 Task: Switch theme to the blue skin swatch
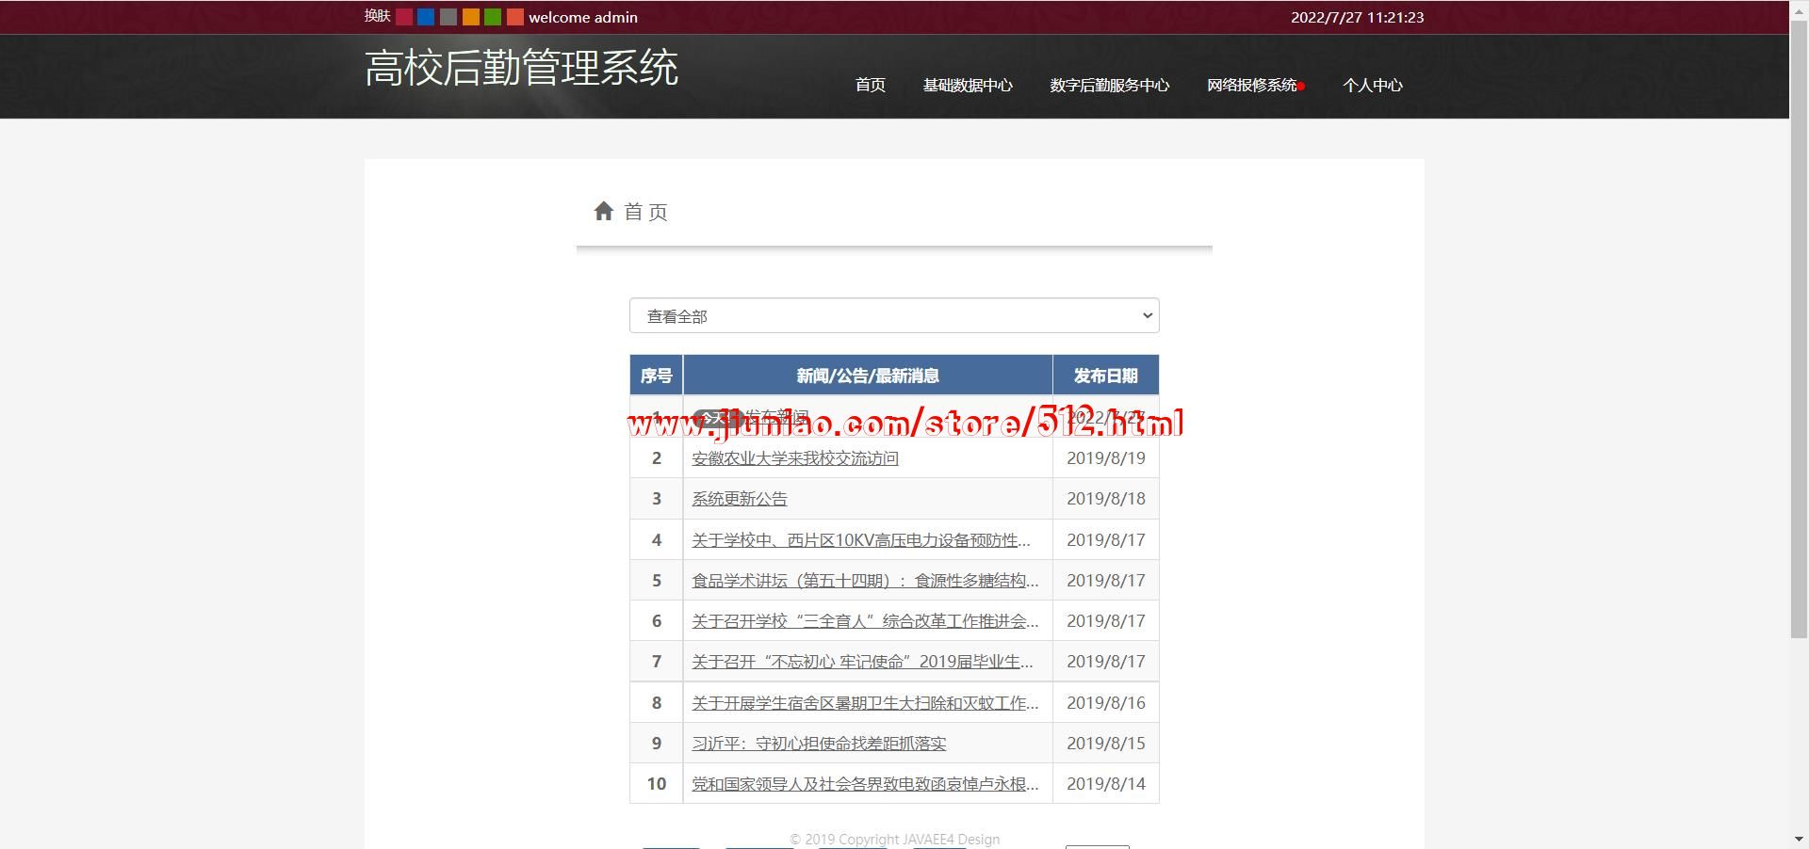(426, 17)
